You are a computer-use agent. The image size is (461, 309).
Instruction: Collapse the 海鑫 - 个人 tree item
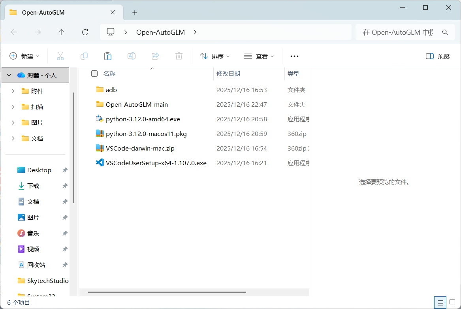point(9,75)
